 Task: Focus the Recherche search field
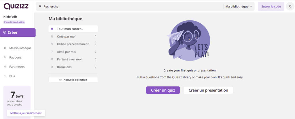point(130,6)
